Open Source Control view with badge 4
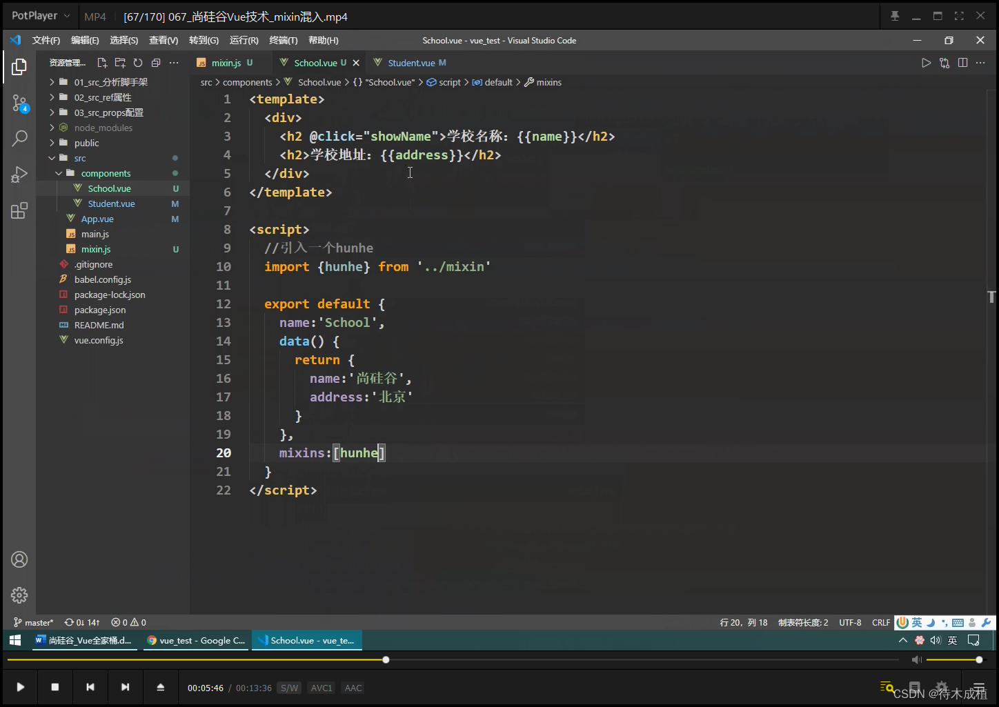 click(x=20, y=104)
